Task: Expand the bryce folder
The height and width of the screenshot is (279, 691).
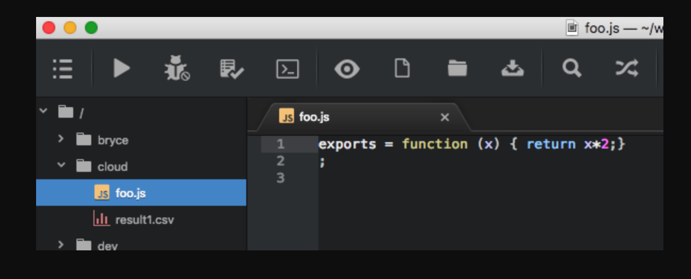Action: [x=61, y=139]
